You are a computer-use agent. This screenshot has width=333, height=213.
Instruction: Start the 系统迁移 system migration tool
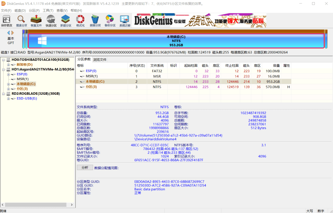(x=125, y=21)
